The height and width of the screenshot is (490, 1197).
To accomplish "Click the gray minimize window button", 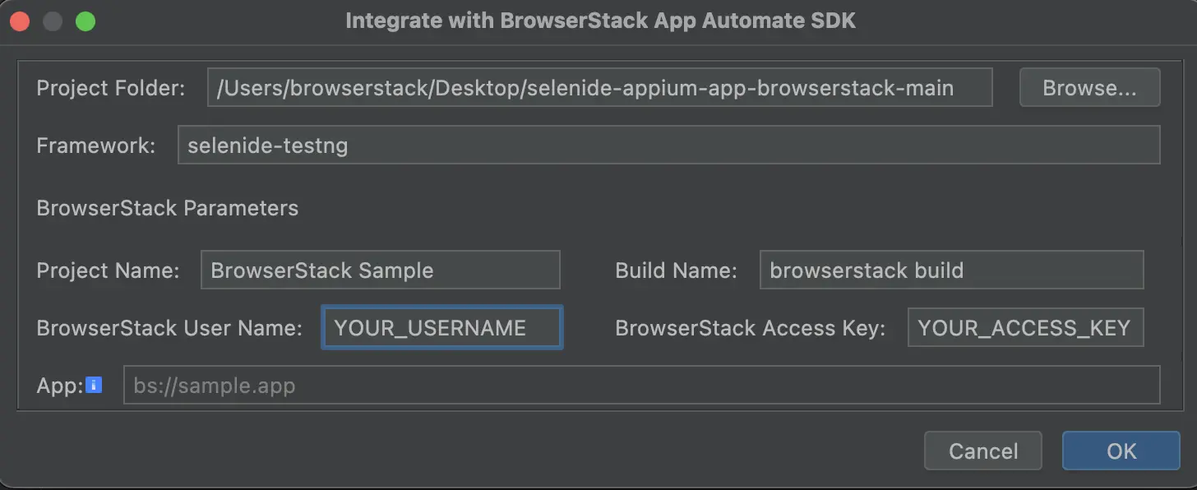I will (53, 21).
